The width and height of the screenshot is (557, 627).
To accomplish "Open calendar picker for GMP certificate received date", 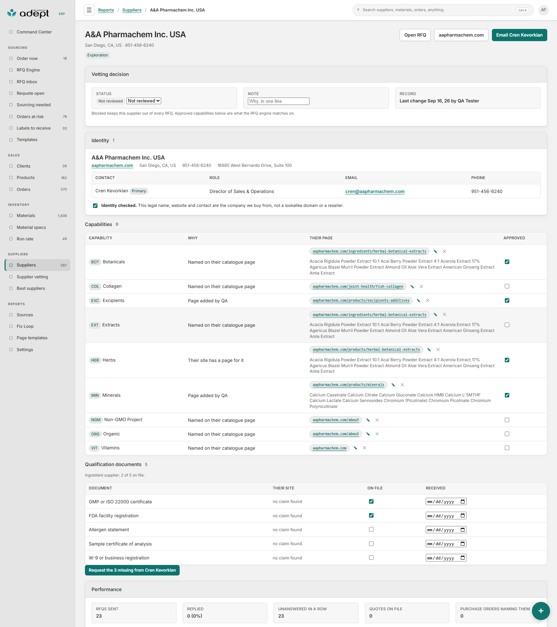I will tap(463, 502).
